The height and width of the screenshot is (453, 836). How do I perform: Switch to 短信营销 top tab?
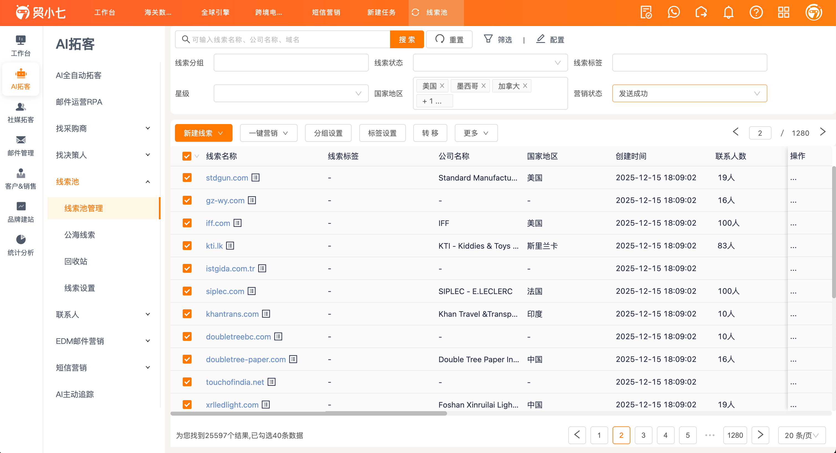pos(326,13)
